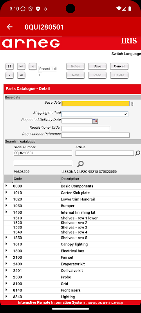141x313 pixels.
Task: Expand the 8340 Lighting row
Action: pos(6,296)
